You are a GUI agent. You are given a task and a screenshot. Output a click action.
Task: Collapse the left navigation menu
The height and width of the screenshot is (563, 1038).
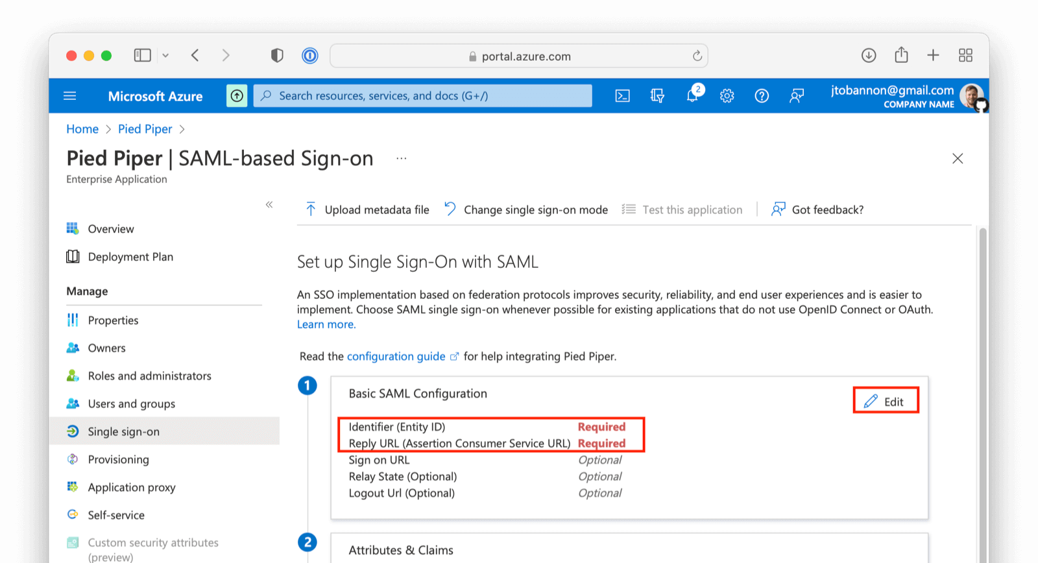click(x=269, y=205)
